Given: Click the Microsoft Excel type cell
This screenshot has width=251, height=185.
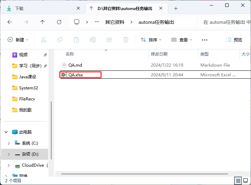Looking at the screenshot, I should (x=218, y=75).
